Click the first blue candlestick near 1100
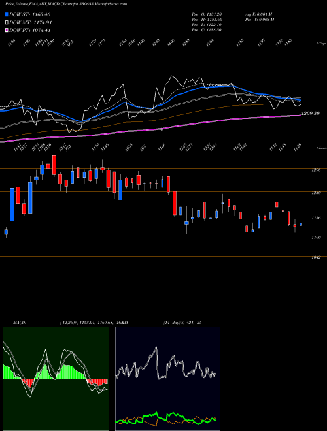Image resolution: width=327 pixels, height=431 pixels. coord(6,232)
